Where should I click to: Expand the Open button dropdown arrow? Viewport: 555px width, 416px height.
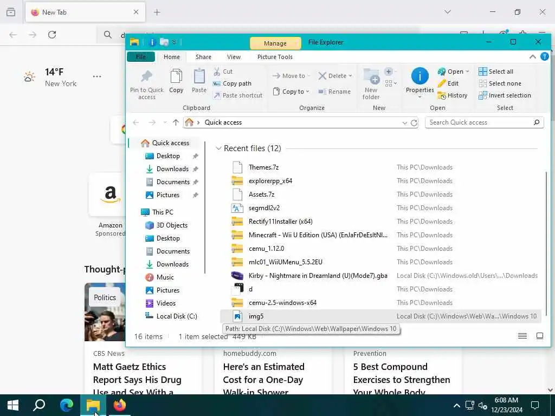coord(467,71)
